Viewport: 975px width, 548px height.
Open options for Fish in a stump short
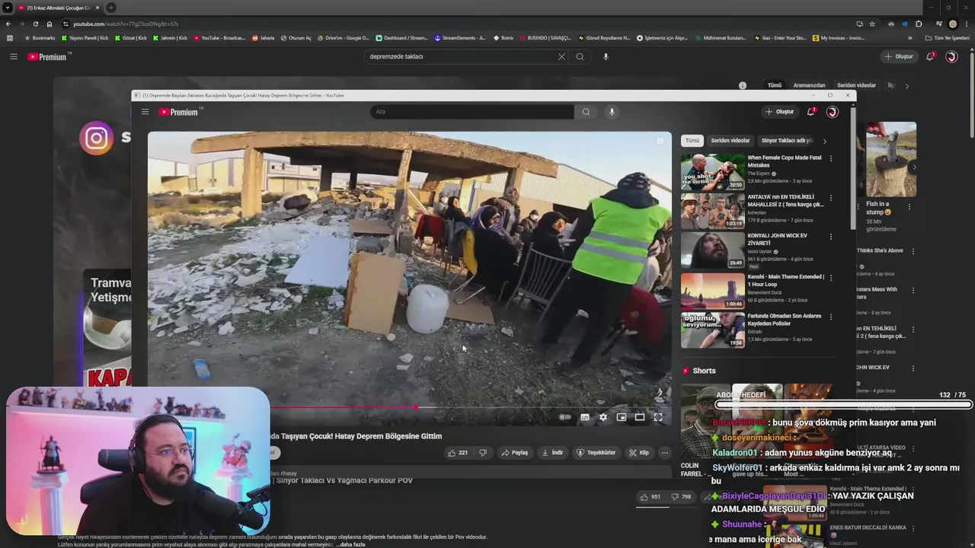click(x=909, y=206)
